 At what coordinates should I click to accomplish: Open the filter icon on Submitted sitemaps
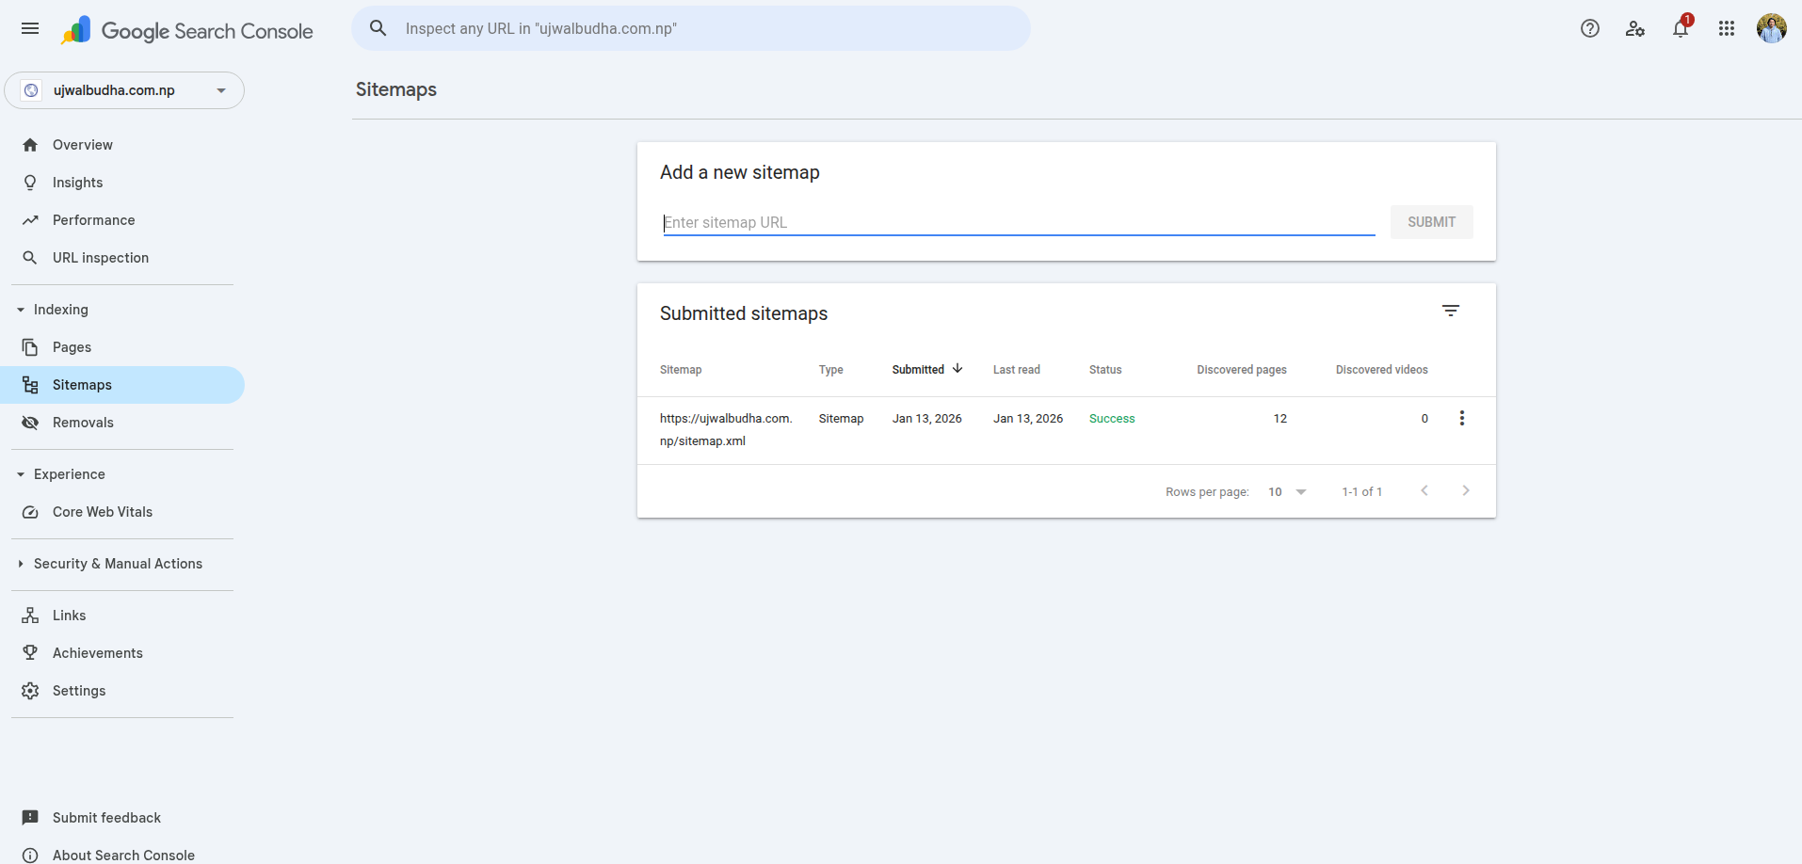[x=1451, y=310]
